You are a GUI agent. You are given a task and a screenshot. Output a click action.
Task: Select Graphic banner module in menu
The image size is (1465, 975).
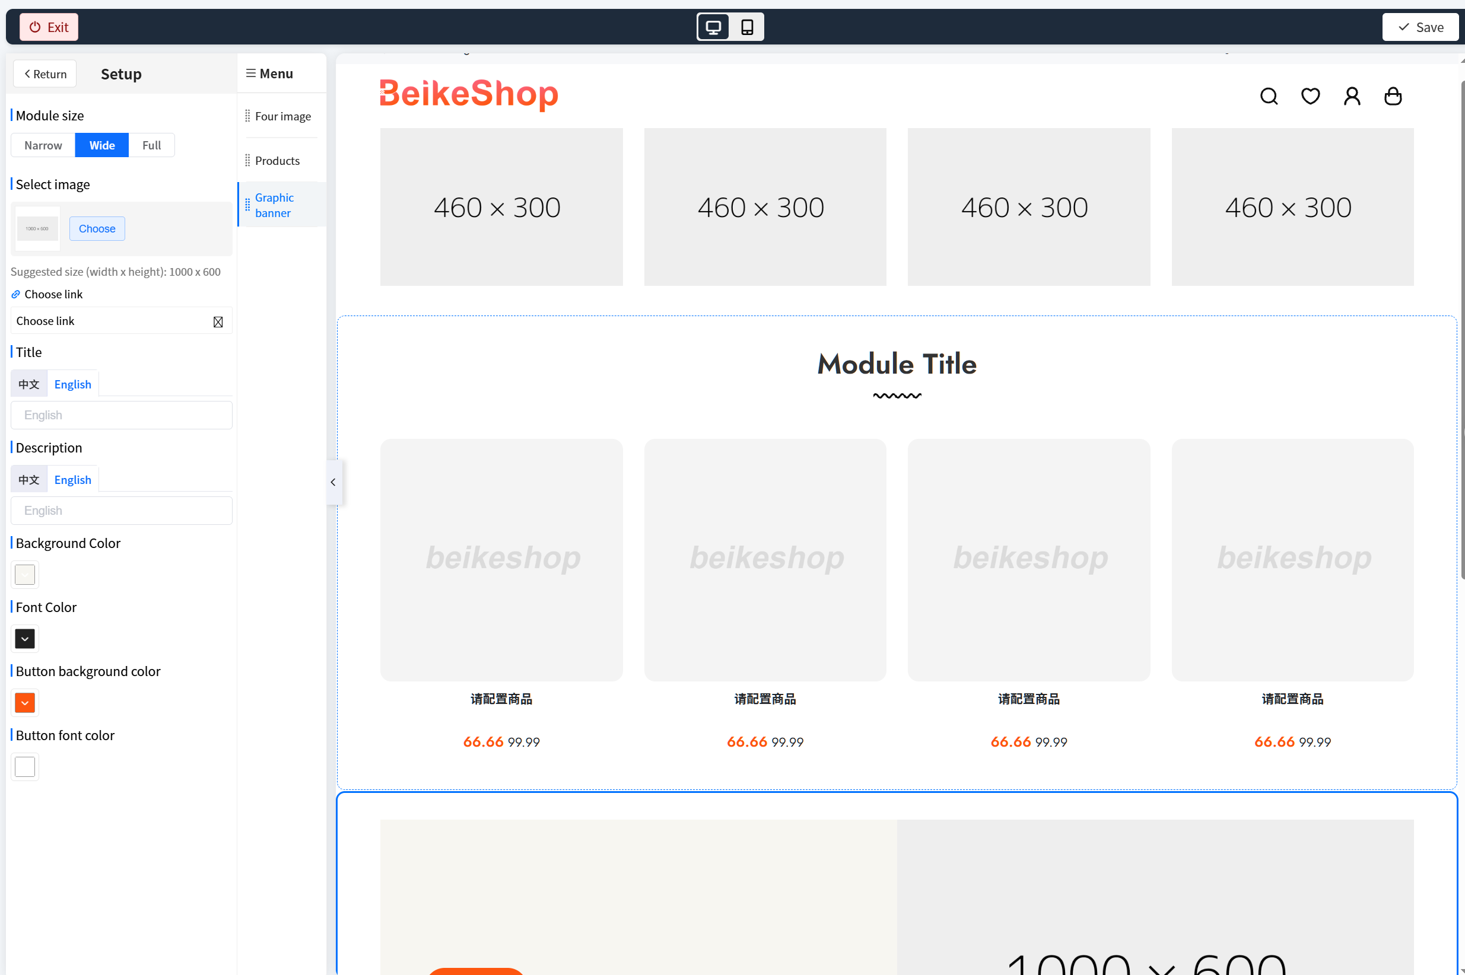[282, 205]
